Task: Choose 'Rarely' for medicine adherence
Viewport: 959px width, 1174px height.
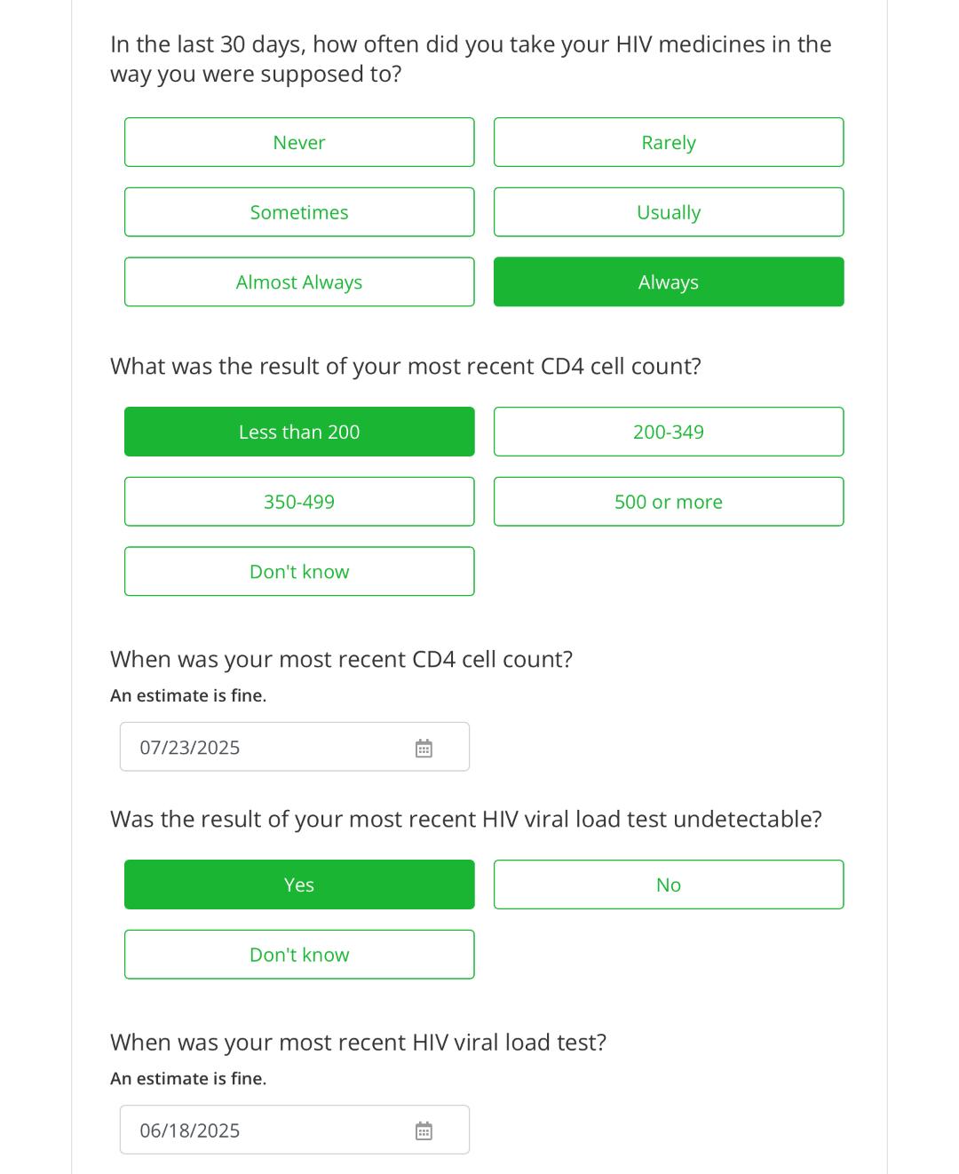Action: pos(669,142)
